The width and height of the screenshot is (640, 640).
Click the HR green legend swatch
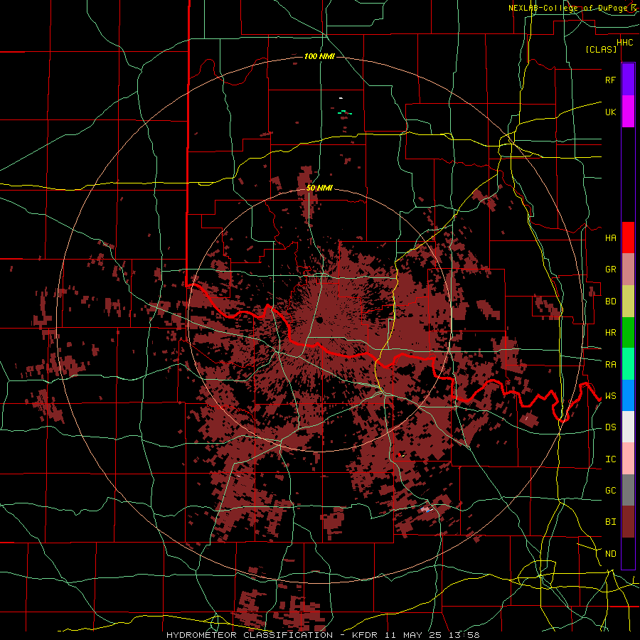[628, 333]
